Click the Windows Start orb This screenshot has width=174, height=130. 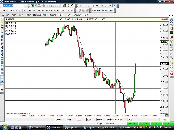pos(5,127)
